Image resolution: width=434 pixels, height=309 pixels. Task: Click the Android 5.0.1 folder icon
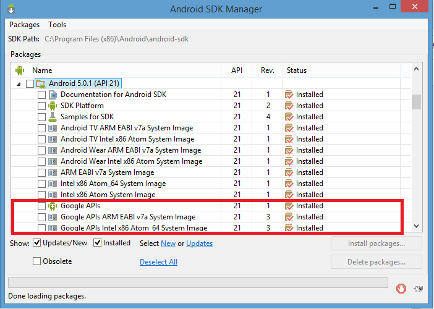click(x=41, y=83)
